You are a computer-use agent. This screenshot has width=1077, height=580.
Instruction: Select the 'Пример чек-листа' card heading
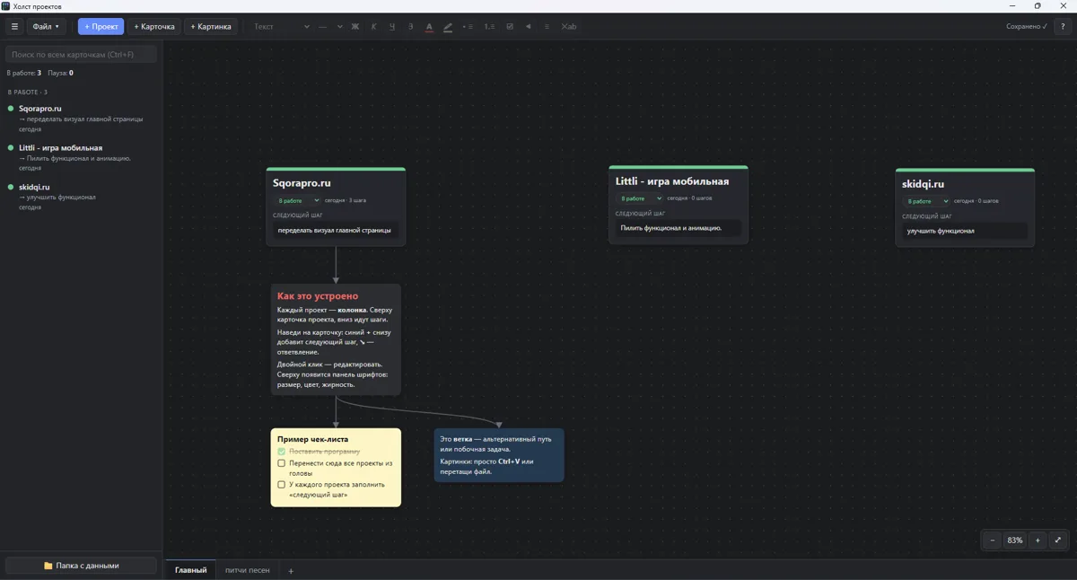(x=312, y=440)
